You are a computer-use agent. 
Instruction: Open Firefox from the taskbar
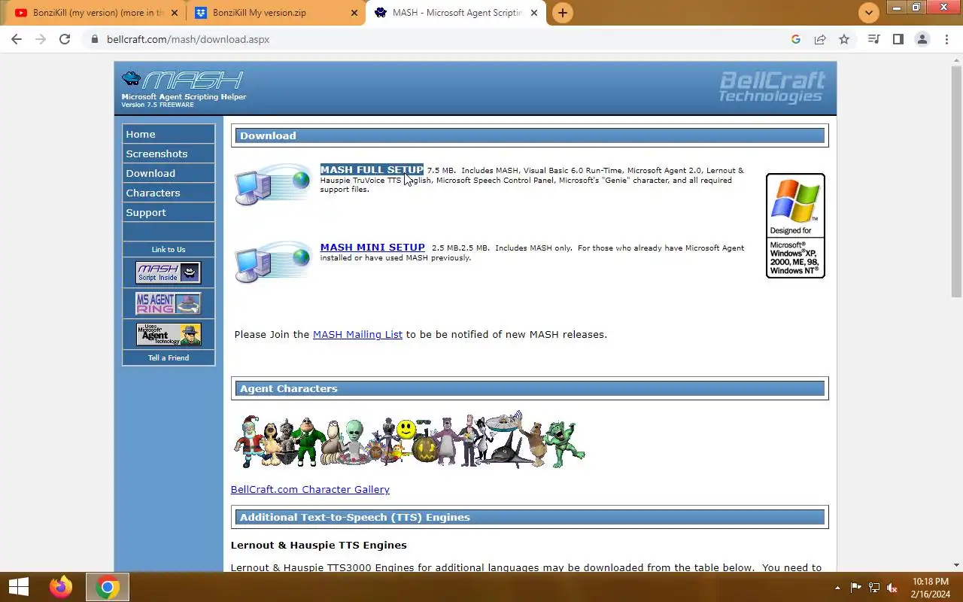pyautogui.click(x=61, y=587)
